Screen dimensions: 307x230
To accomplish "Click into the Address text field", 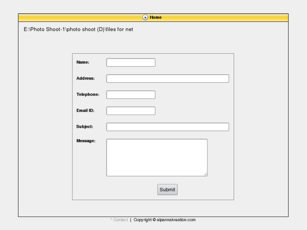I will click(x=168, y=78).
